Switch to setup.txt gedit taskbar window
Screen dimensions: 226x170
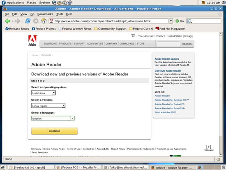coord(31,168)
